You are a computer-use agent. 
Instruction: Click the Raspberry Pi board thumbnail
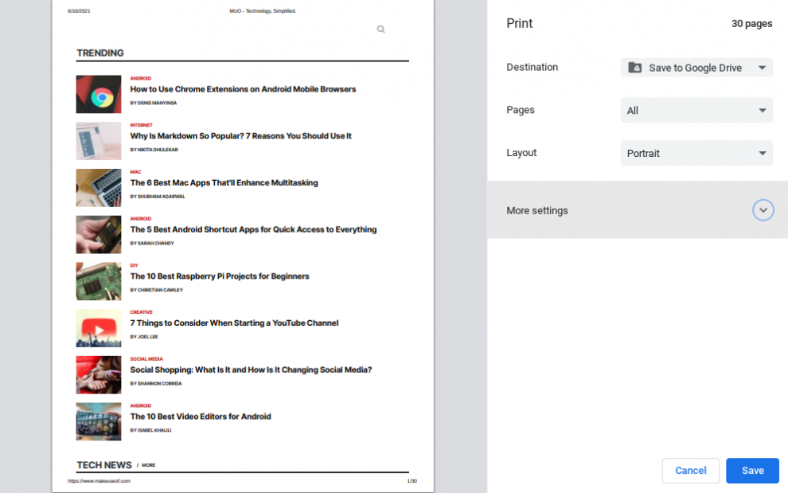tap(99, 281)
